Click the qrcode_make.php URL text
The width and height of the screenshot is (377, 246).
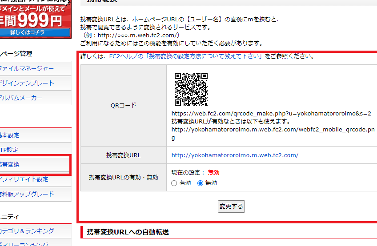click(x=271, y=114)
